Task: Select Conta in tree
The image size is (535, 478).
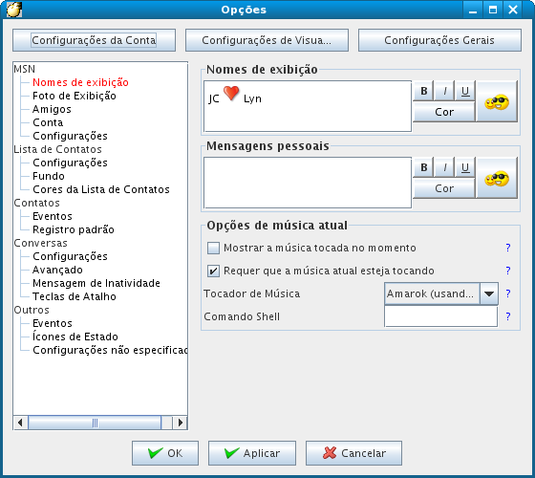Action: (x=48, y=122)
